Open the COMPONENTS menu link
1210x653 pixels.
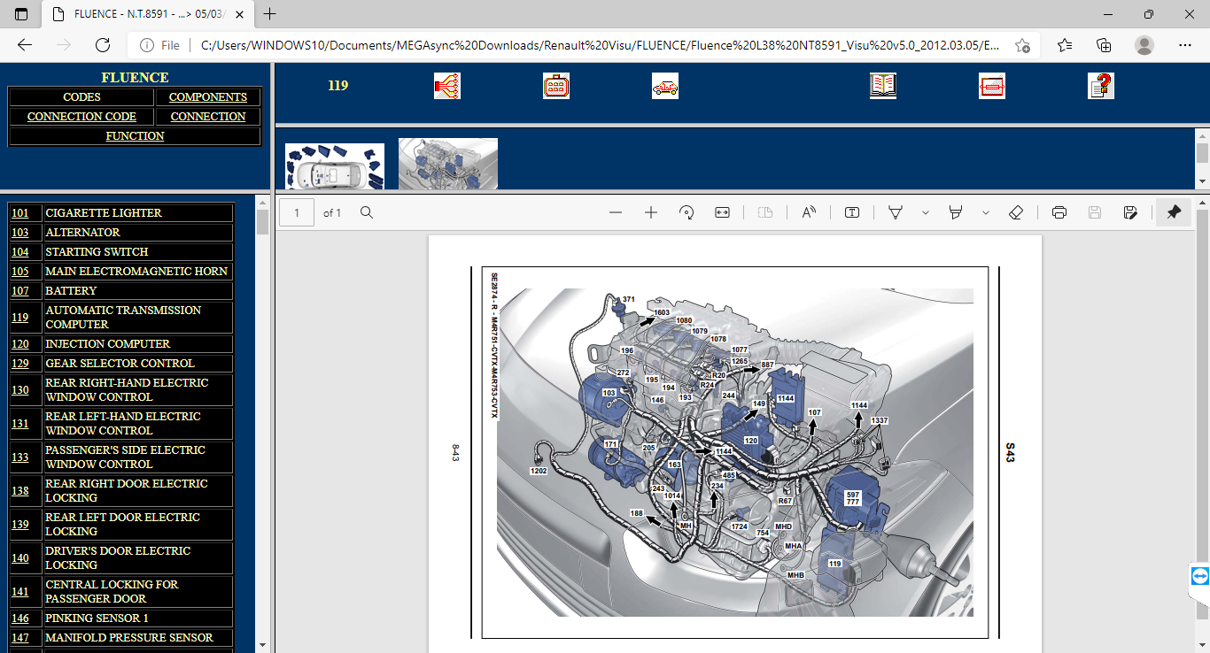208,97
